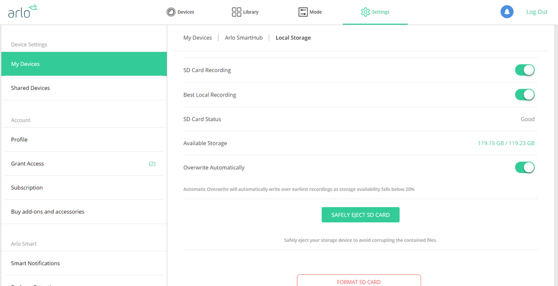Click the Grant Access count (2)
The height and width of the screenshot is (286, 558).
[x=152, y=164]
